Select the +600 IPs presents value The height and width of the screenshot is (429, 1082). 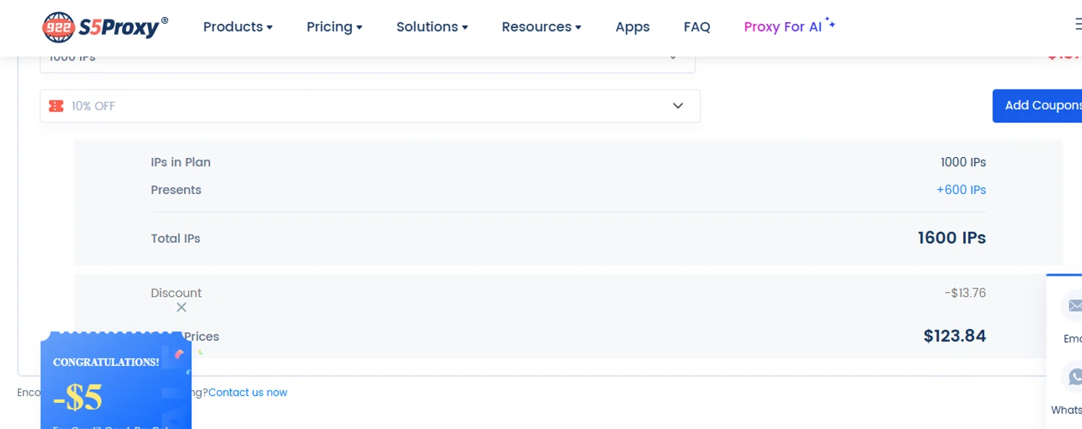961,190
